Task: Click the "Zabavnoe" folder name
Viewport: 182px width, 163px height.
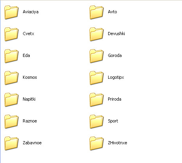Action: pyautogui.click(x=32, y=143)
